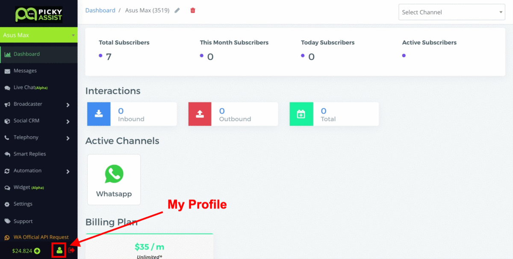Screen dimensions: 513x259
Task: Open the Whatsapp channel tile
Action: (x=114, y=180)
